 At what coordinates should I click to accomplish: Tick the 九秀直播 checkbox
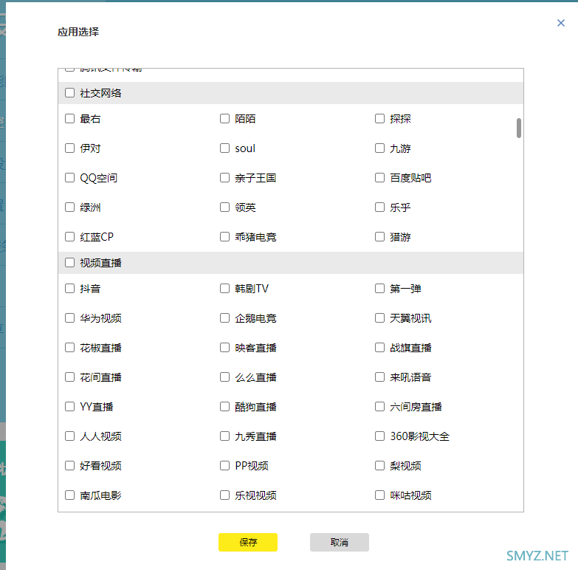tap(224, 436)
